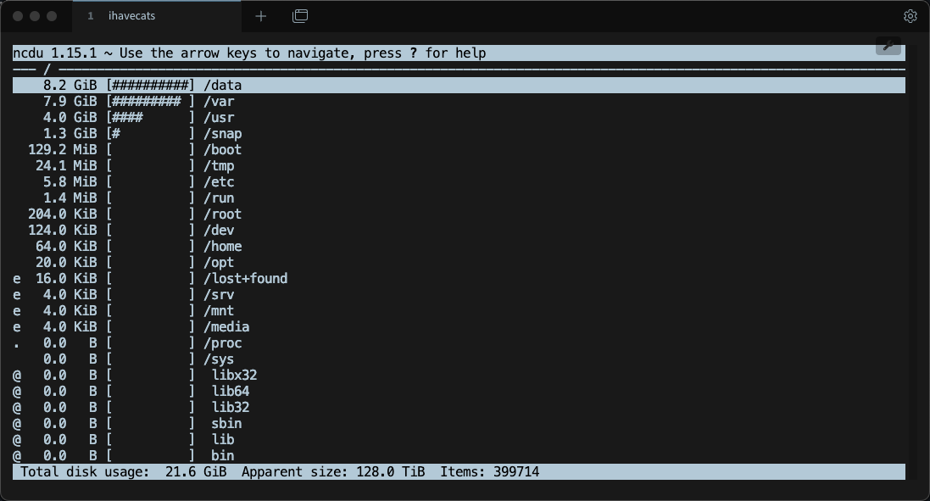Open the /home directory
This screenshot has width=930, height=501.
pos(224,246)
